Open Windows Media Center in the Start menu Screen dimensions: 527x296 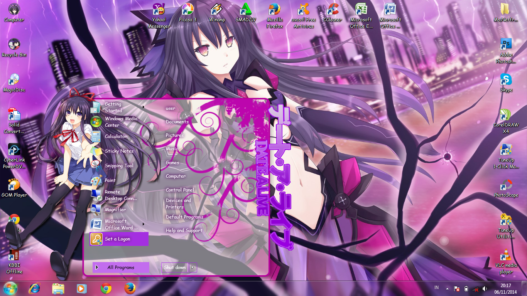pyautogui.click(x=119, y=122)
